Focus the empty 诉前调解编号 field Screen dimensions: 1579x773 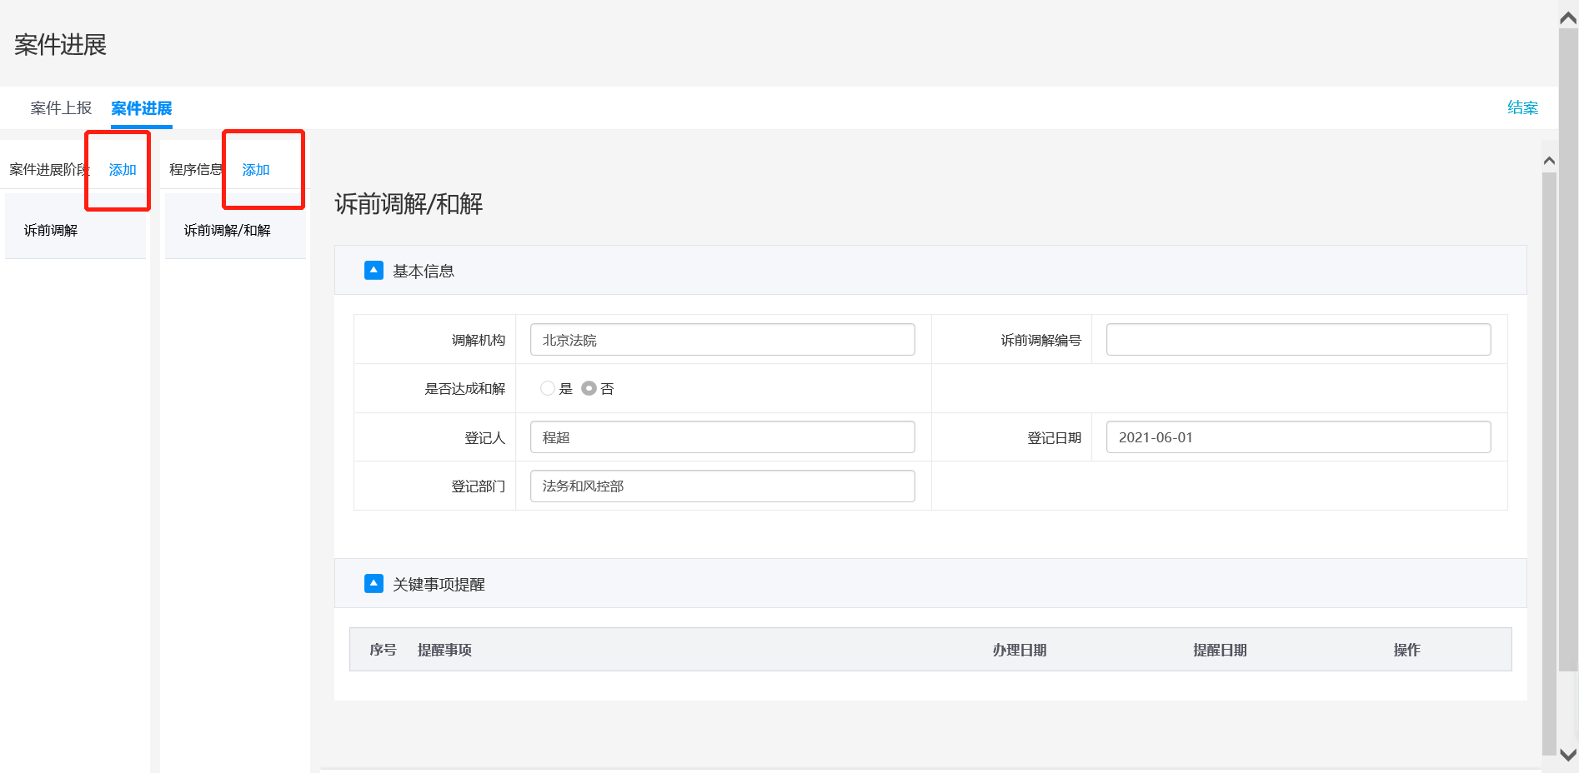pyautogui.click(x=1297, y=340)
